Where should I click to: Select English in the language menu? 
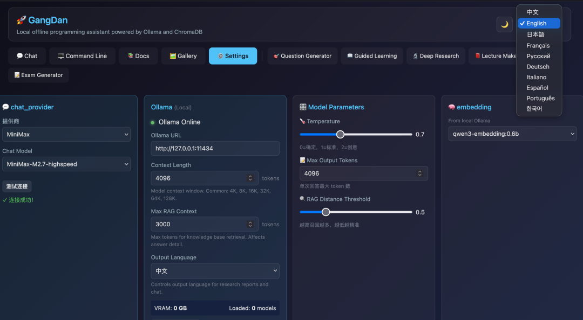point(539,23)
